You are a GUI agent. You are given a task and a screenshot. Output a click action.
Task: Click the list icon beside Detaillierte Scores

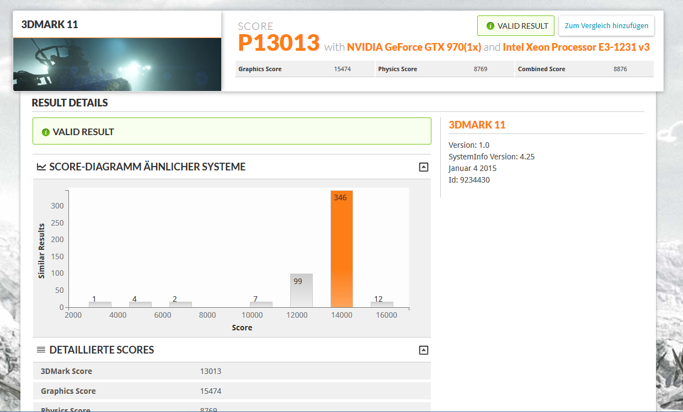click(41, 350)
